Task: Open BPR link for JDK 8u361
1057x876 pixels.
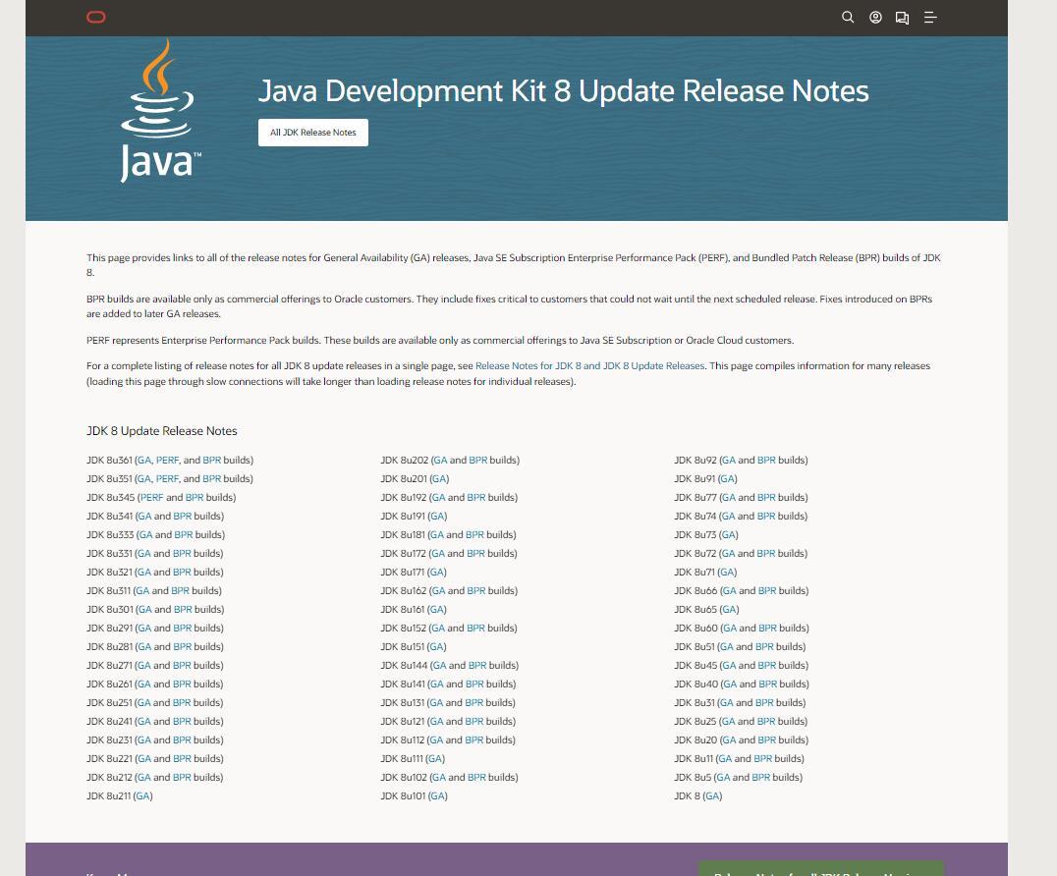Action: pos(211,461)
